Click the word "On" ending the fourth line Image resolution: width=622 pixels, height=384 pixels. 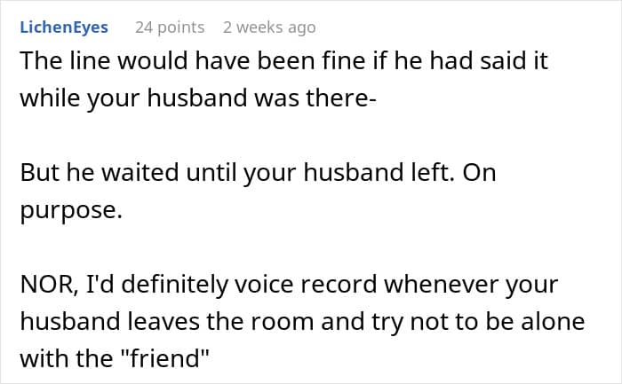[480, 174]
